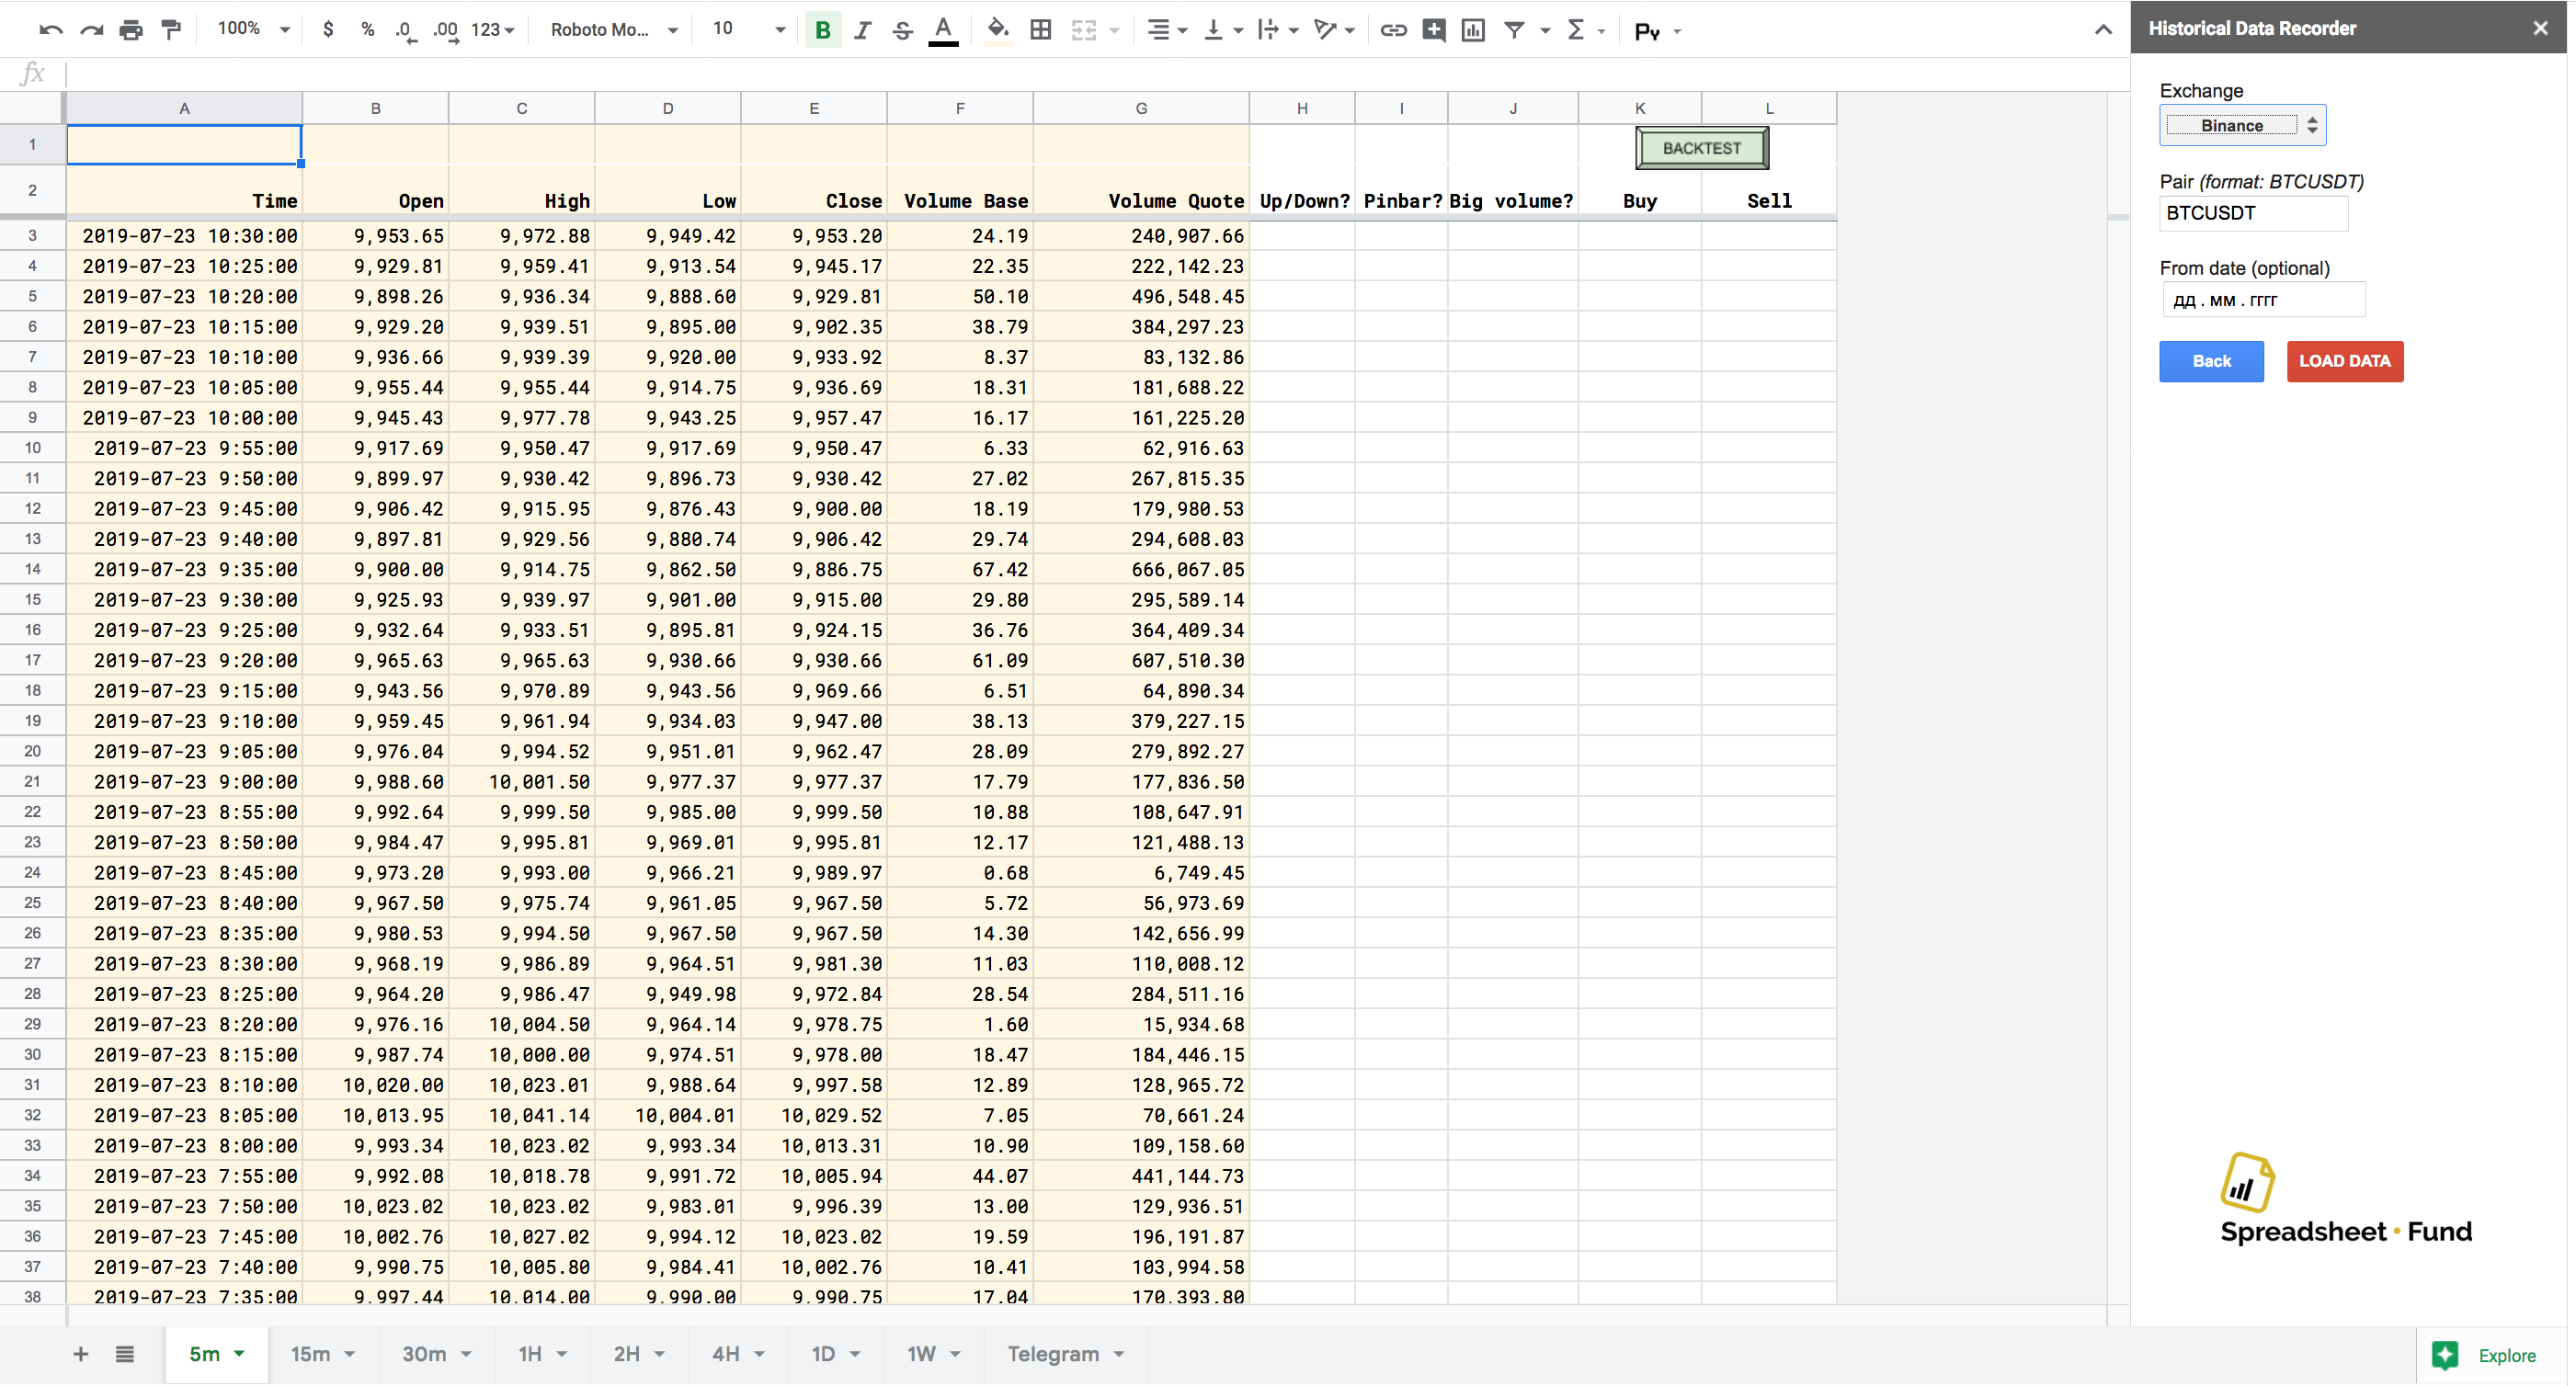Click the From date input field
The image size is (2576, 1386).
pos(2263,298)
